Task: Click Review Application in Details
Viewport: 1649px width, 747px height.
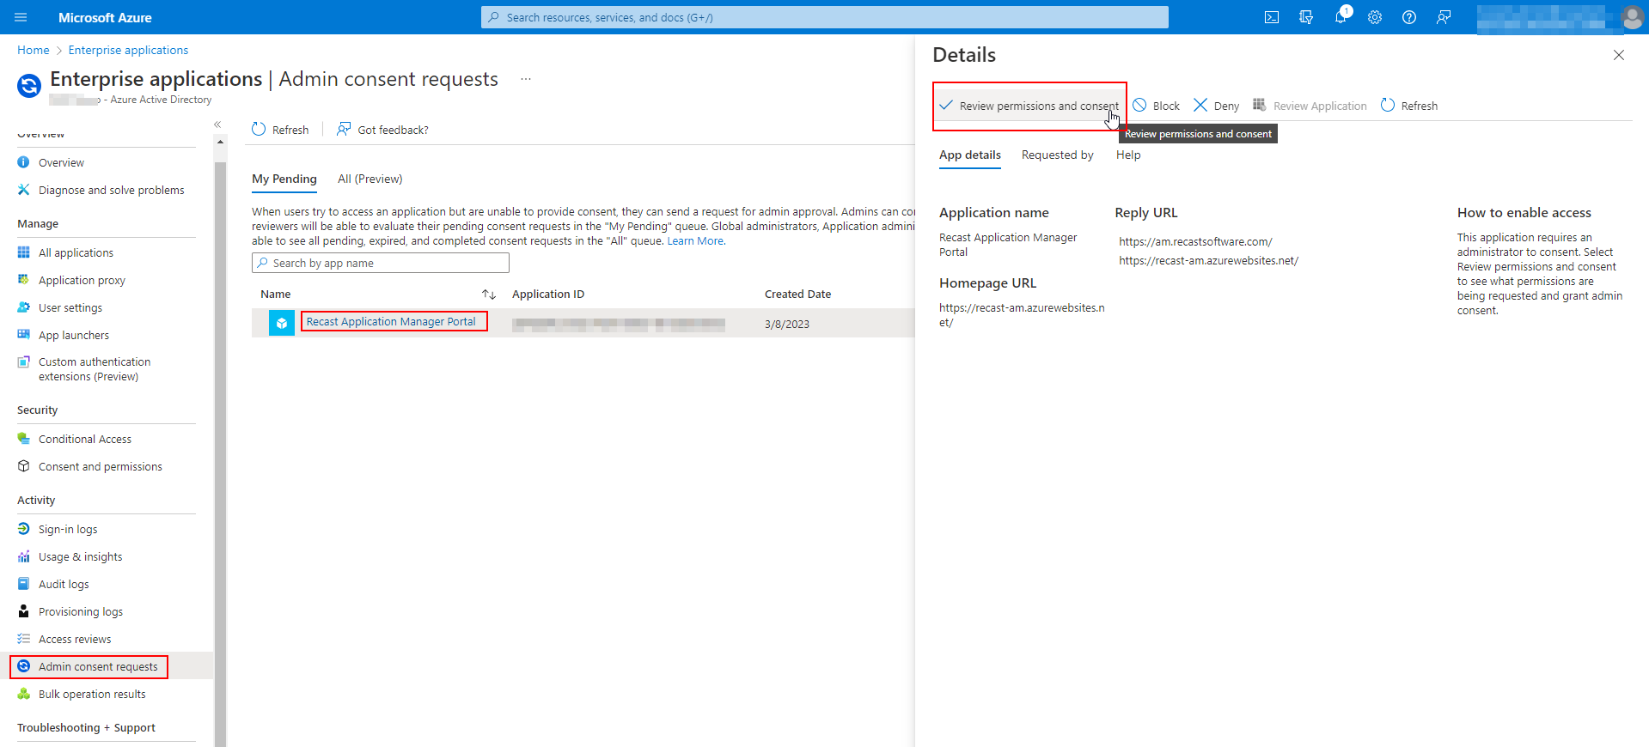Action: 1310,106
